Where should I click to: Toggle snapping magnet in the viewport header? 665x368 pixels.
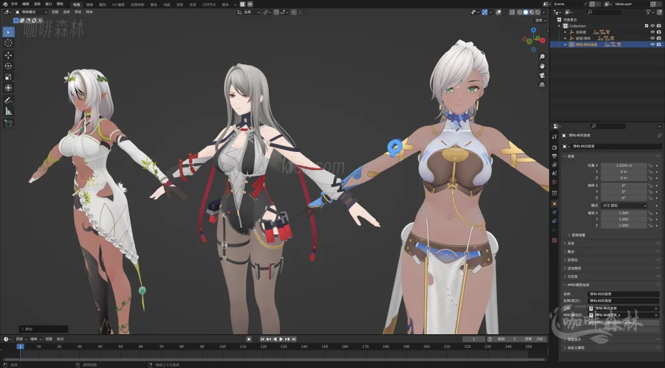tap(277, 12)
